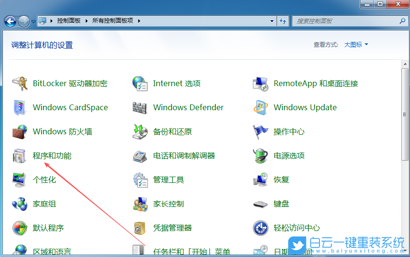Expand the arrow after 控制面板 breadcrumb
This screenshot has height=257, width=410.
click(86, 21)
